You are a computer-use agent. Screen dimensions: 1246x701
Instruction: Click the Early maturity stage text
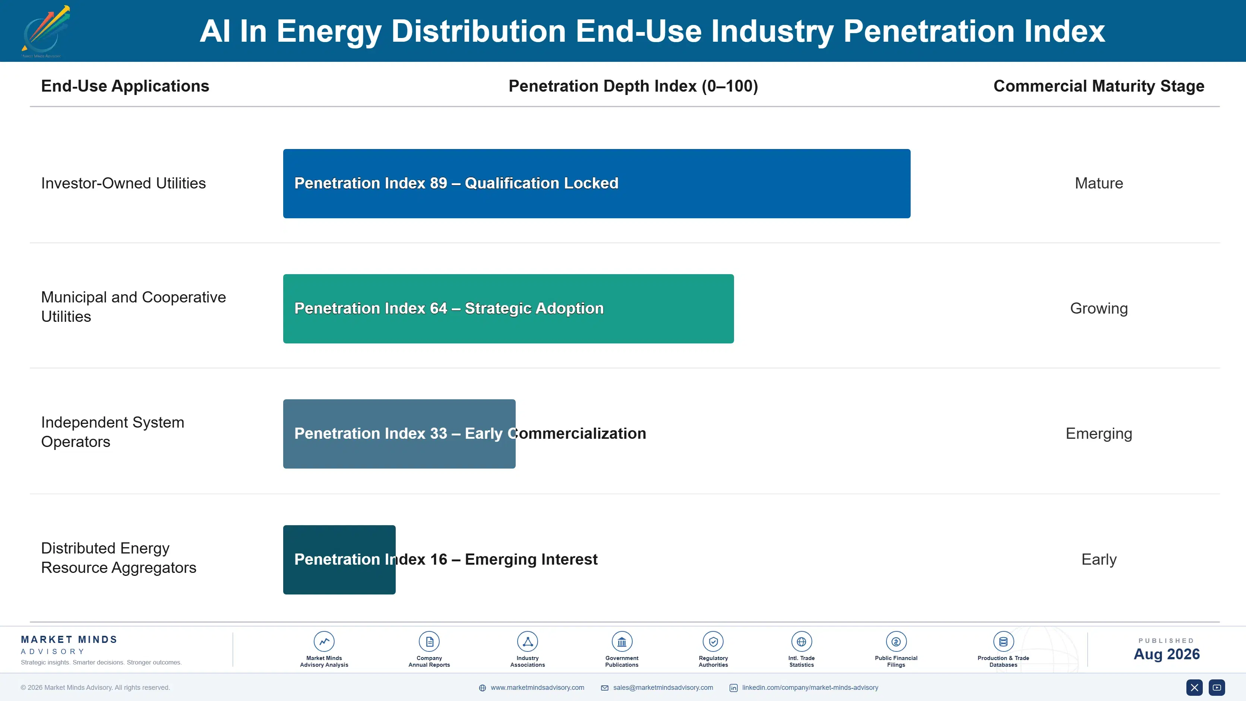point(1099,559)
